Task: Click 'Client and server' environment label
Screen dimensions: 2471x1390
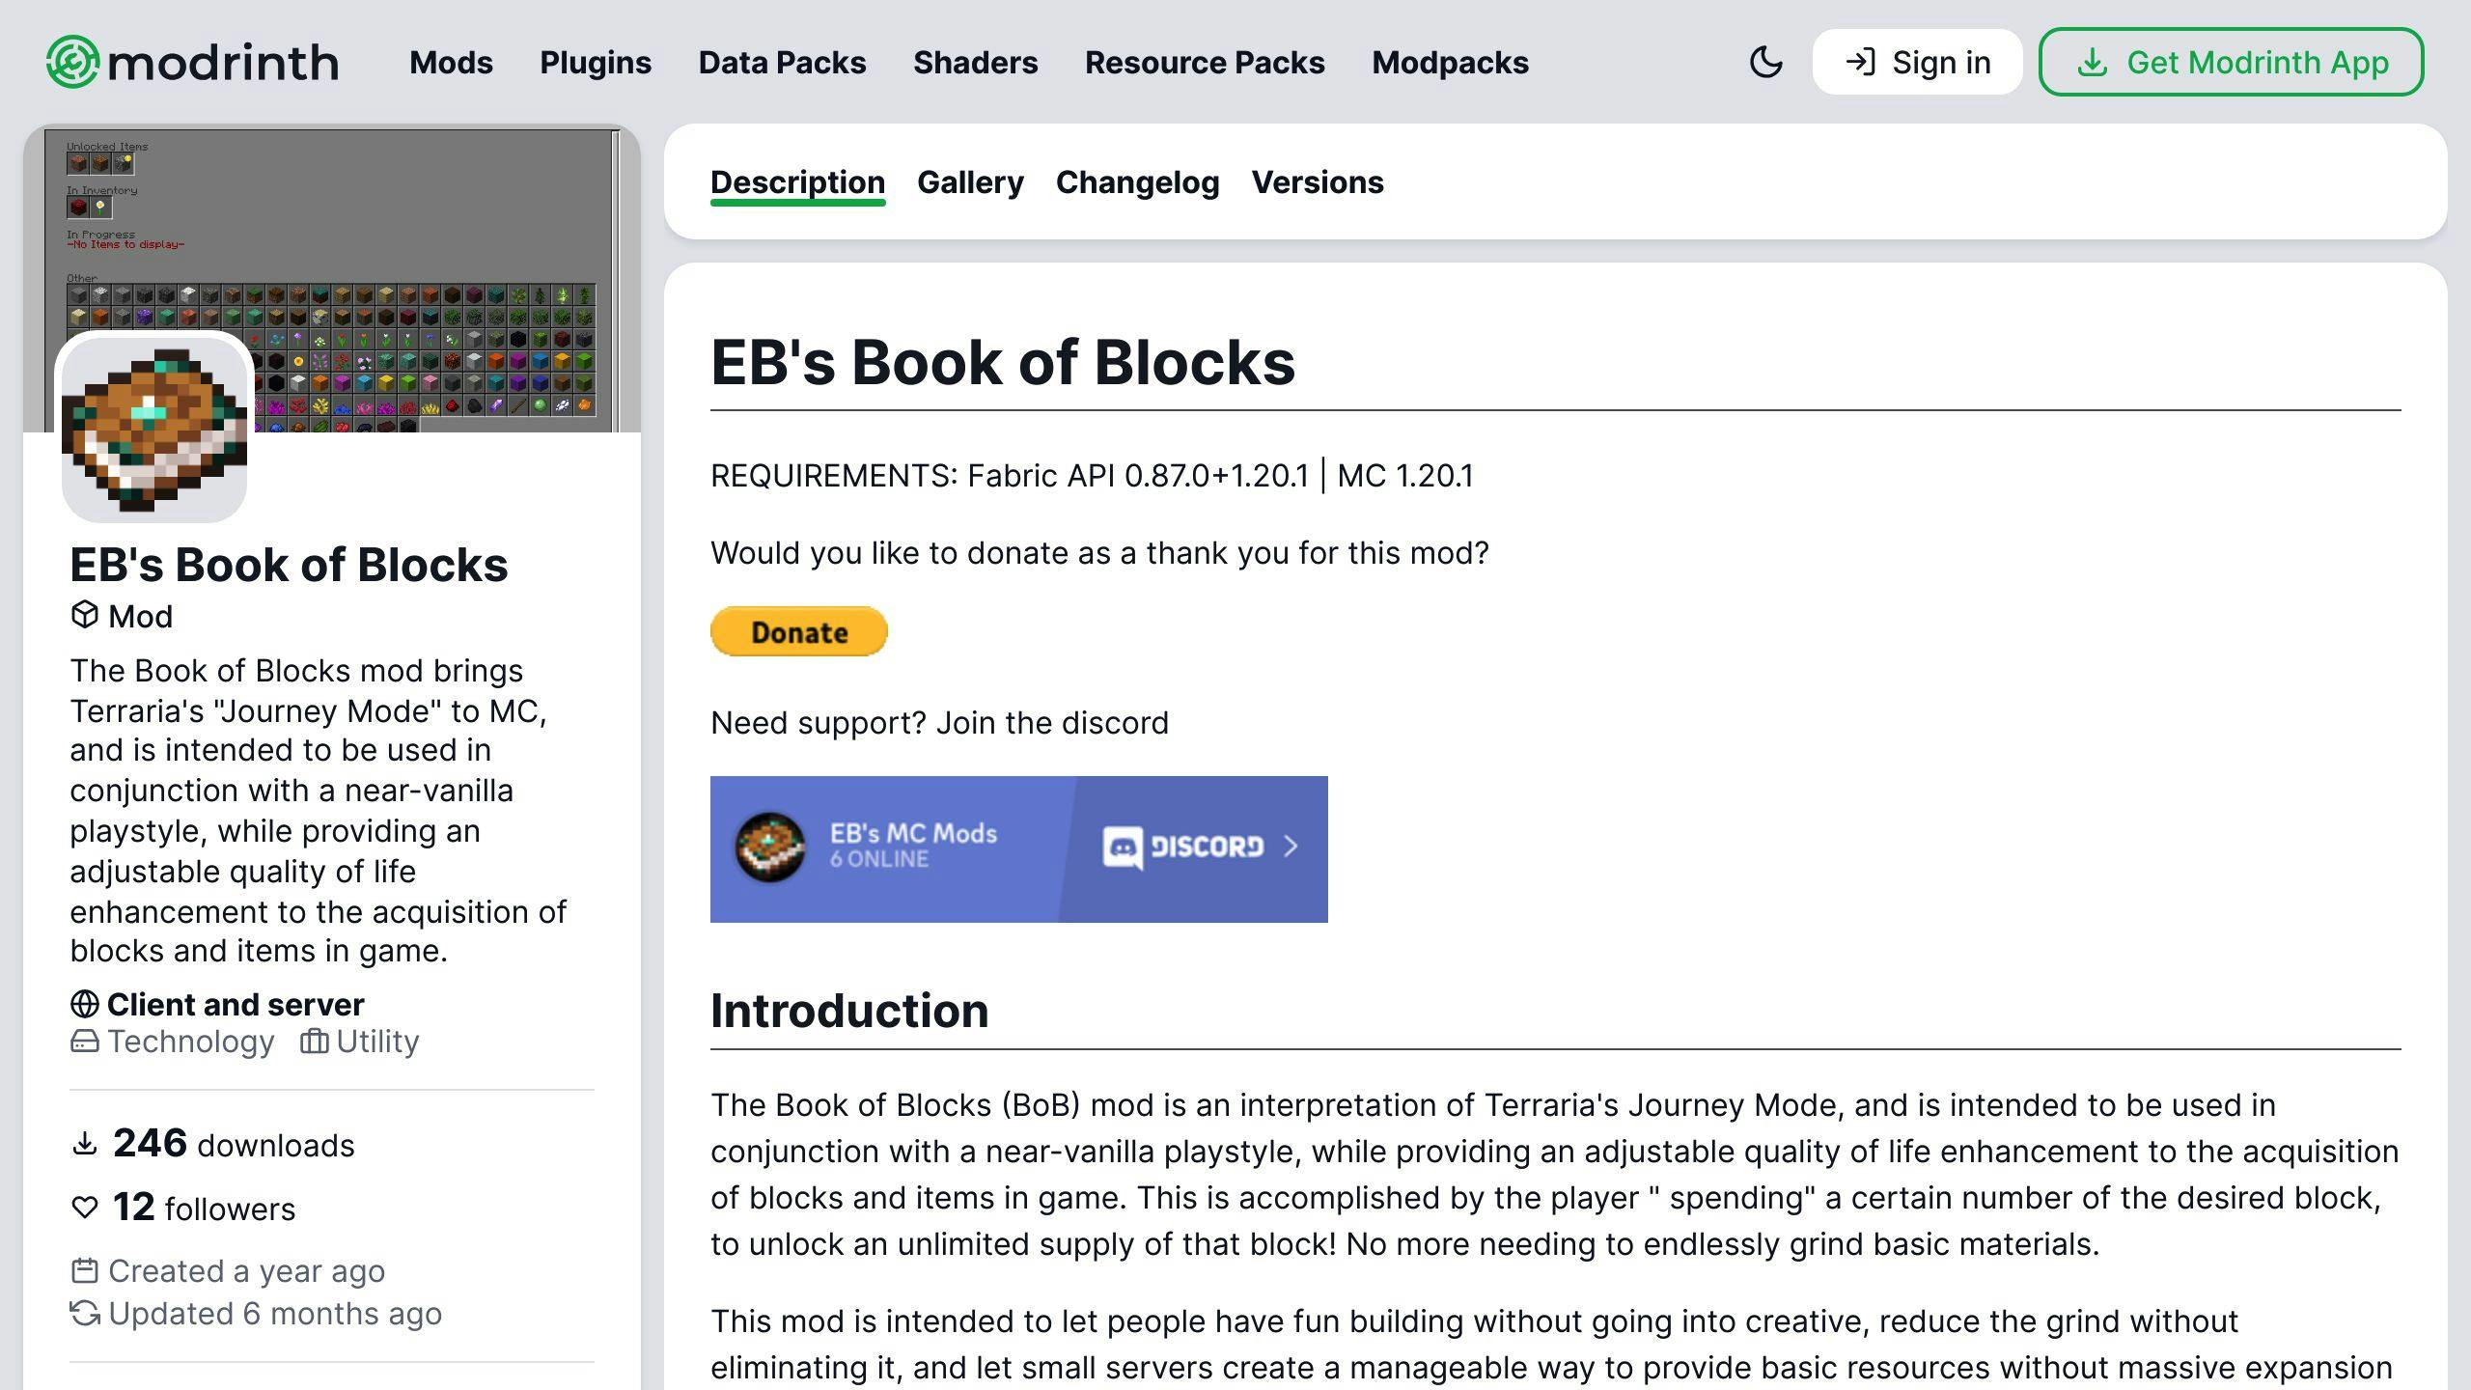Action: point(236,1005)
